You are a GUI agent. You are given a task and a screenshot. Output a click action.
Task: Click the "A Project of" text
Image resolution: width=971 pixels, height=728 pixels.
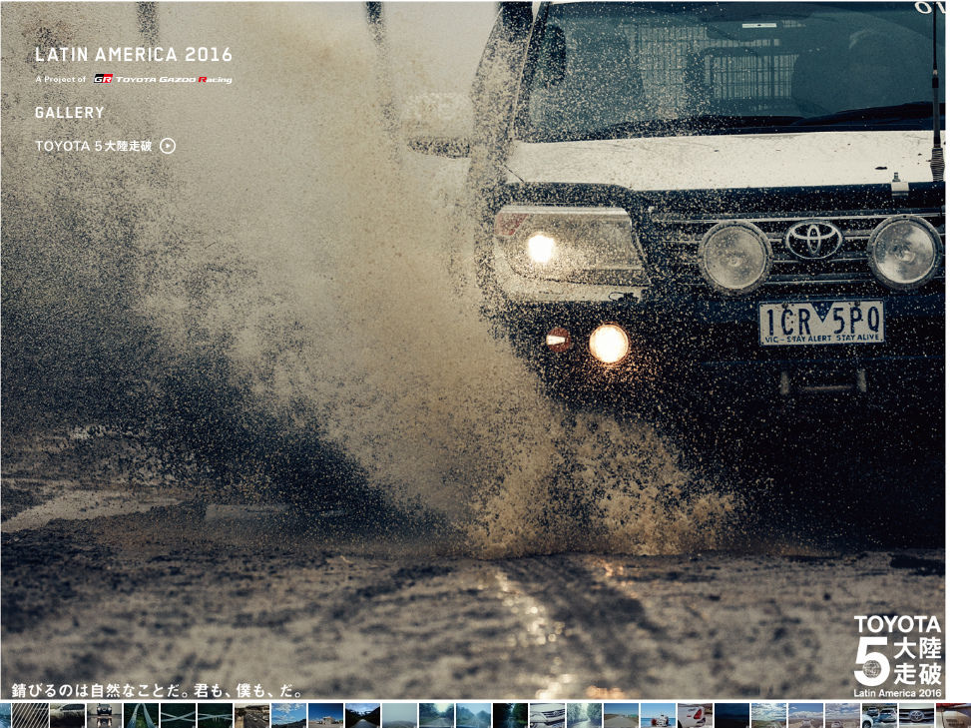(61, 79)
